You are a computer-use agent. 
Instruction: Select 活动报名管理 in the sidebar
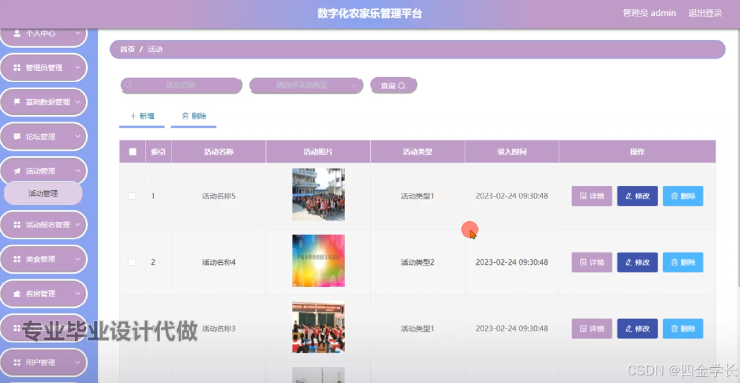click(43, 224)
